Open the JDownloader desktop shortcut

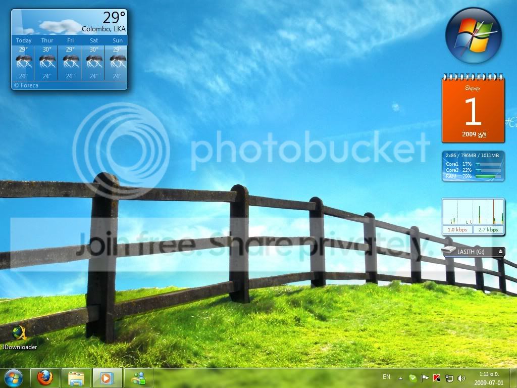point(20,337)
